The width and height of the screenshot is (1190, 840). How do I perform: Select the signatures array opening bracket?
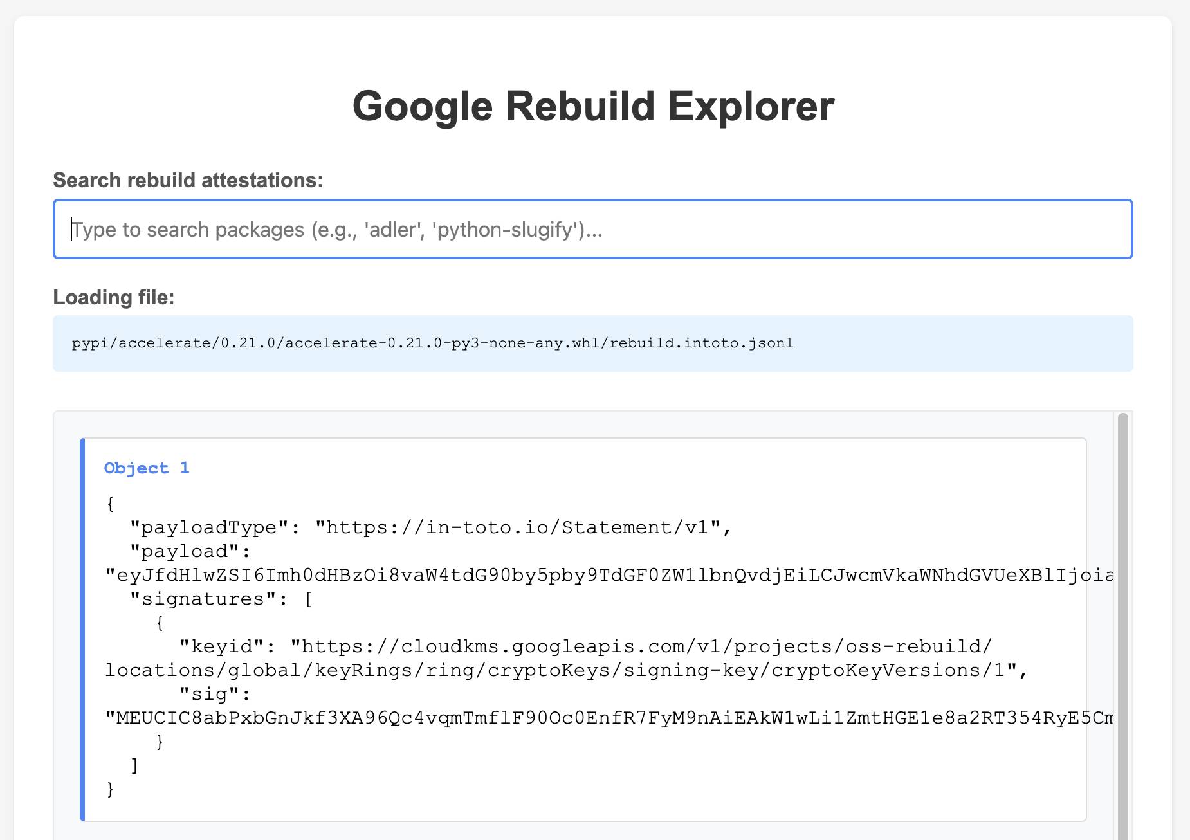[x=309, y=598]
